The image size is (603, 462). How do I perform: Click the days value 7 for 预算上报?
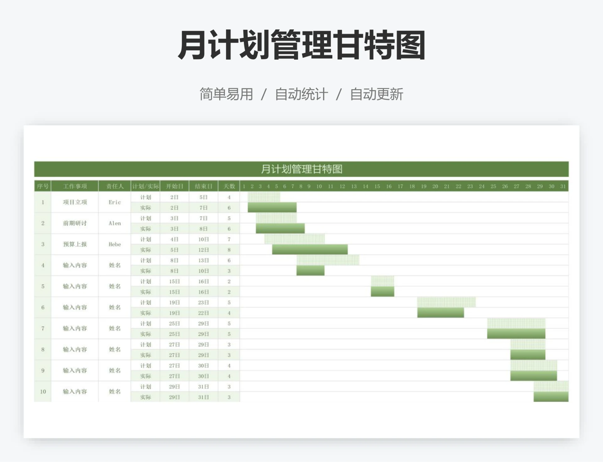pyautogui.click(x=230, y=239)
